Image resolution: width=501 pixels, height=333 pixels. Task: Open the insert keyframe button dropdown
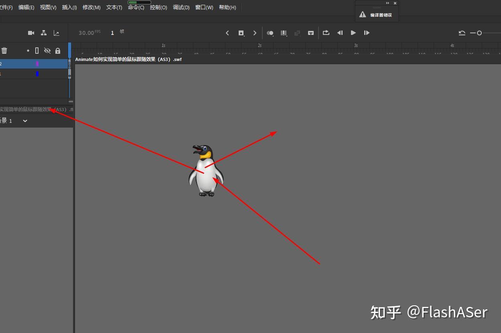(241, 33)
